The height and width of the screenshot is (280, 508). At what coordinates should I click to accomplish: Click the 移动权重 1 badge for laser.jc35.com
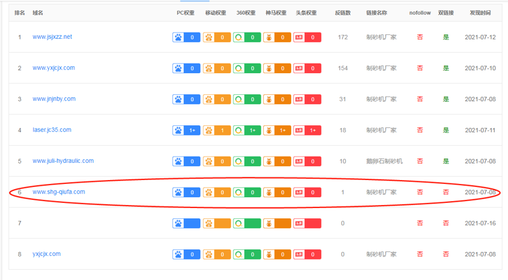[x=217, y=130]
